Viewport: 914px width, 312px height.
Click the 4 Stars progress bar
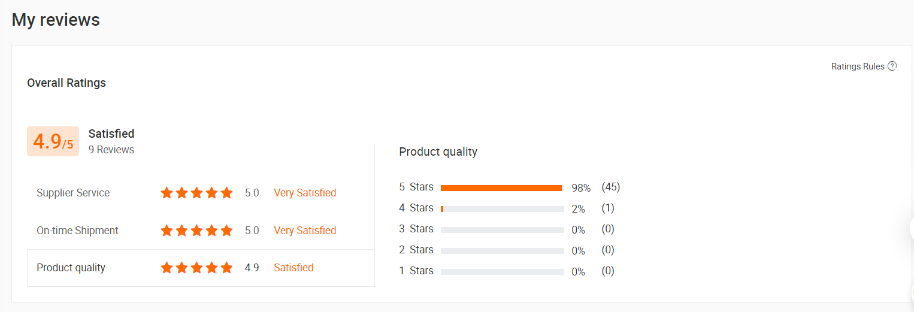coord(503,209)
